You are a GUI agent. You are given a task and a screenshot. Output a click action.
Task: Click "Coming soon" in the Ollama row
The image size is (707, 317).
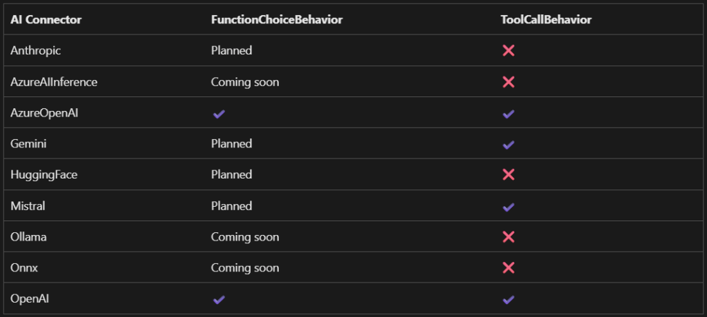click(245, 236)
